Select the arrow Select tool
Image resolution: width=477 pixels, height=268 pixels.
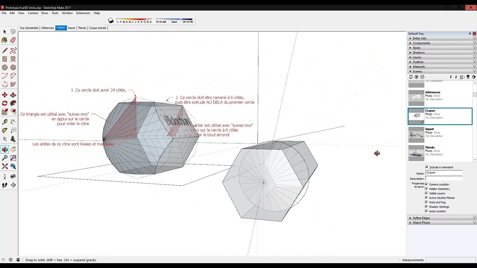4,32
